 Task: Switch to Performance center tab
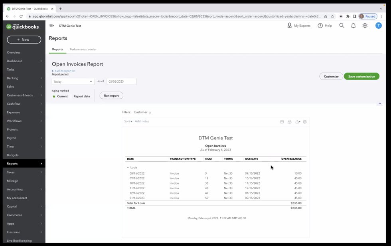point(83,50)
